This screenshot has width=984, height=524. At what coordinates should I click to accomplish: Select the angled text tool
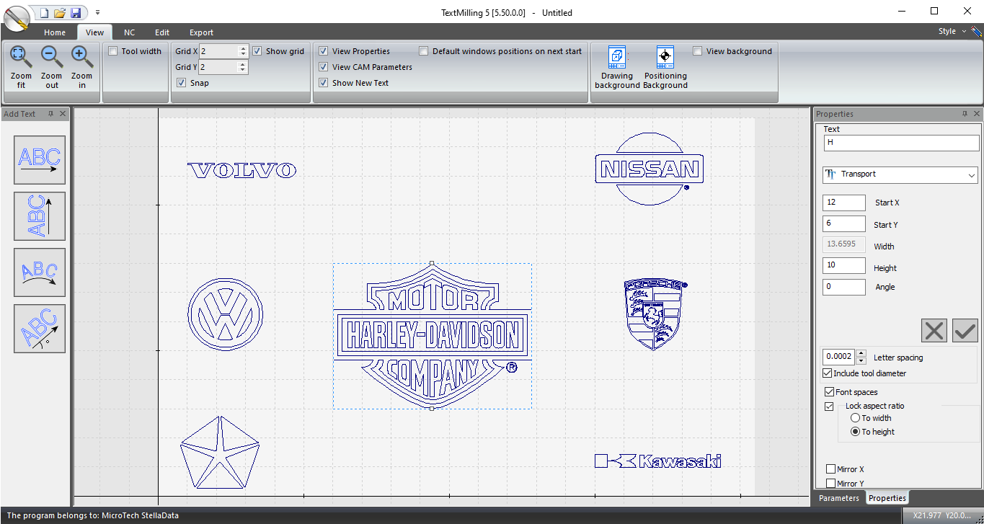pyautogui.click(x=40, y=329)
